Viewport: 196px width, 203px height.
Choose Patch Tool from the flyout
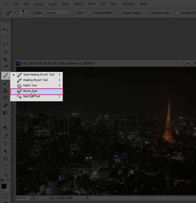point(30,86)
